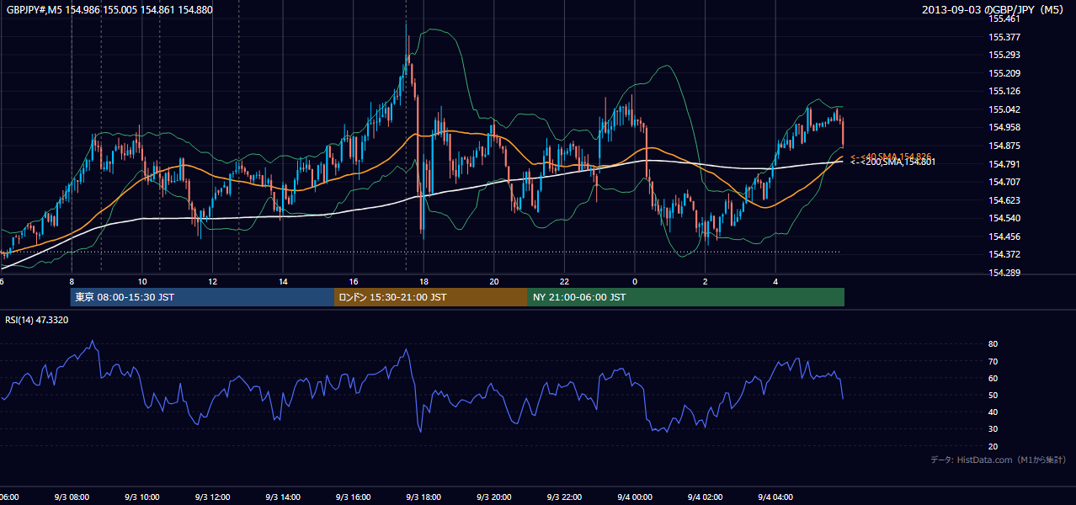Image resolution: width=1076 pixels, height=505 pixels.
Task: Click RSI scale value 80
Action: coord(993,344)
